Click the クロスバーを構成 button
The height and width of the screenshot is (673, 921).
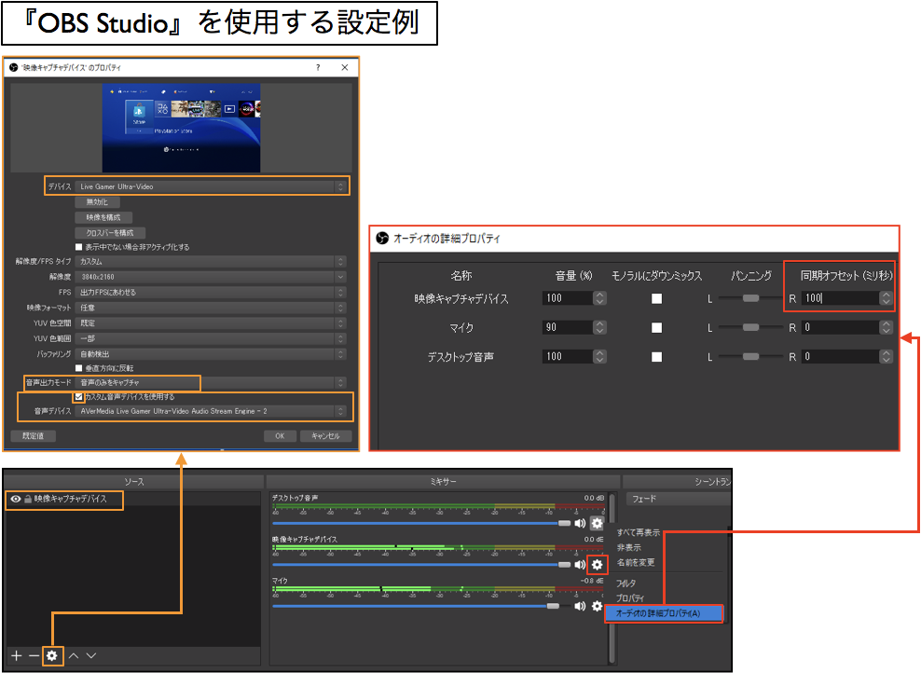point(110,232)
